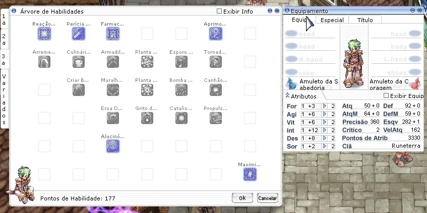Select the Perícia skill icon
The height and width of the screenshot is (213, 427).
79,34
